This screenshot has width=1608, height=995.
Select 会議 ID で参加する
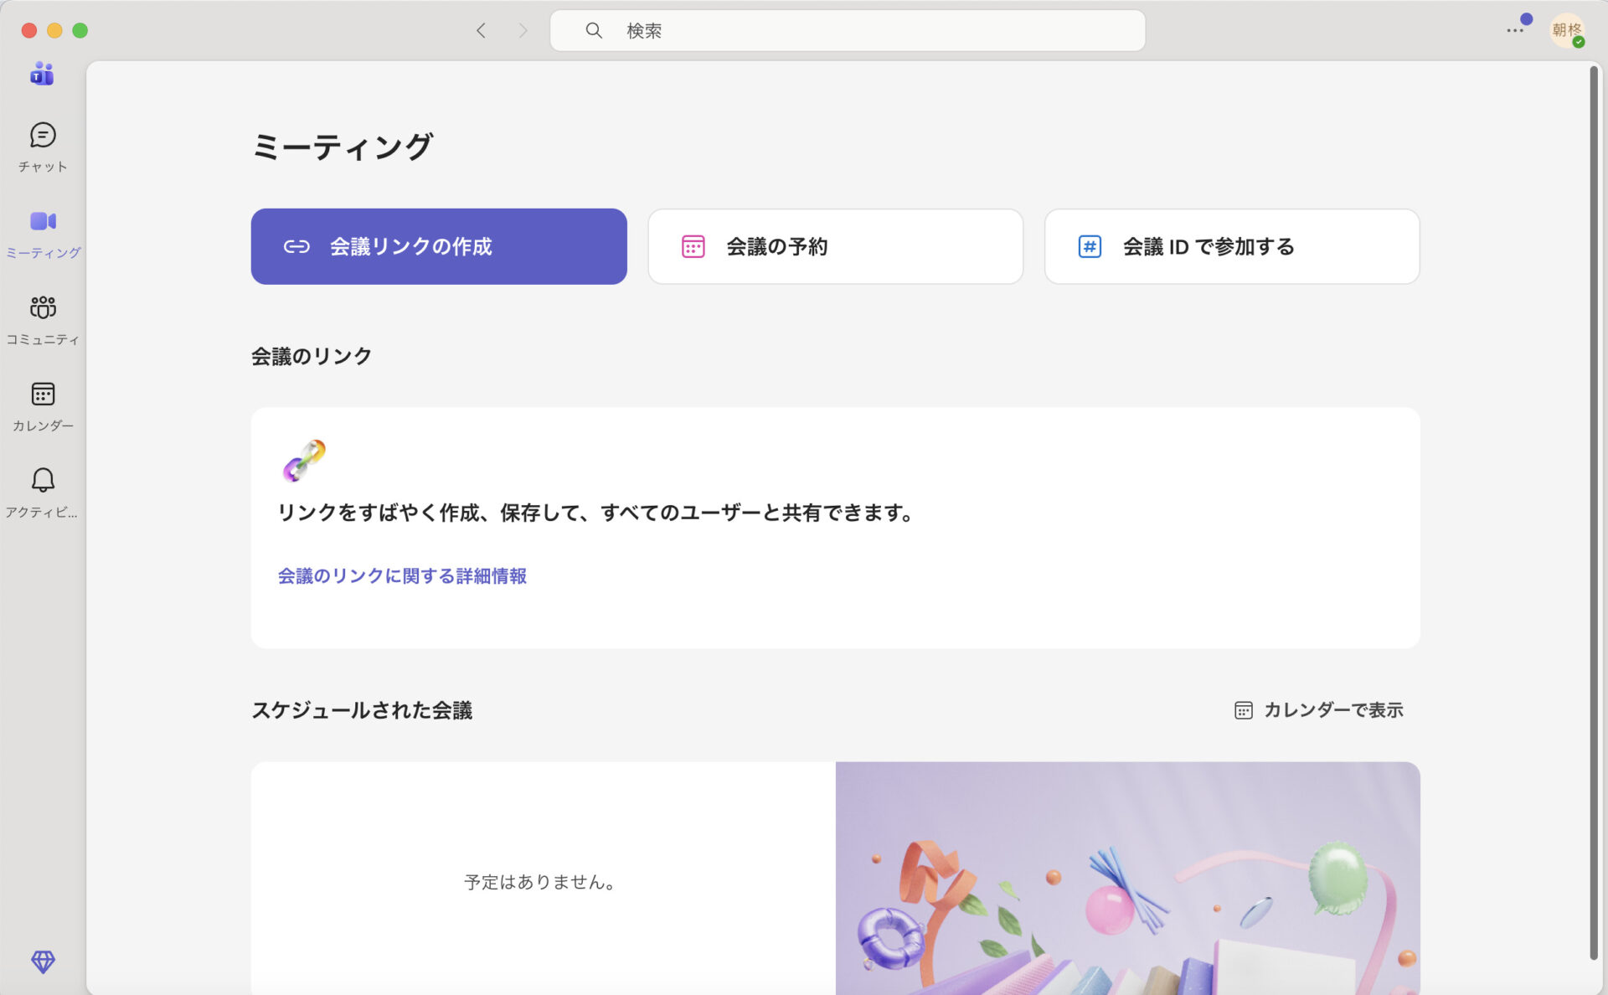1230,245
